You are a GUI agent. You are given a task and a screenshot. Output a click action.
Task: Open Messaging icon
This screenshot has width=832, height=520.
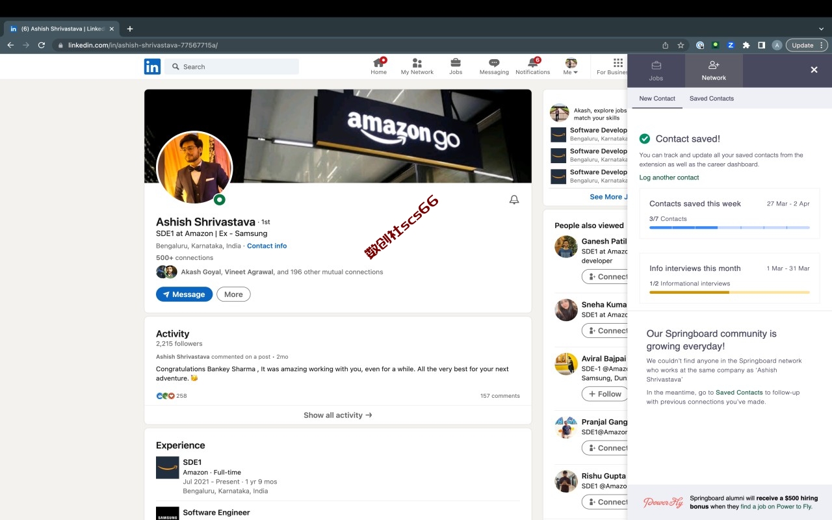point(494,66)
